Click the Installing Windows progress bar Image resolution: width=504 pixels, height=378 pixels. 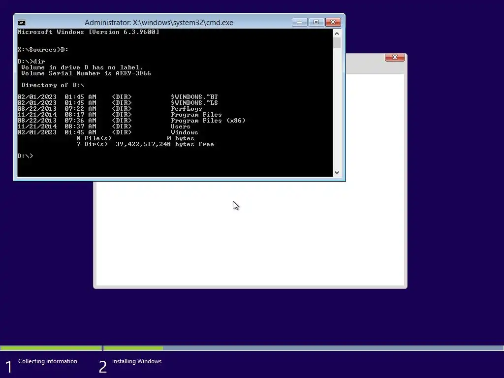304,348
